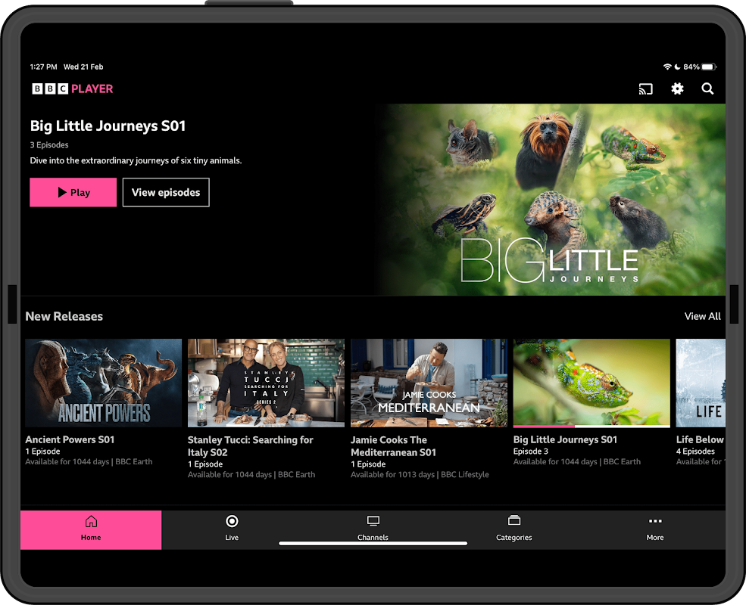
Task: Click the BBC Player logo
Action: (x=72, y=88)
